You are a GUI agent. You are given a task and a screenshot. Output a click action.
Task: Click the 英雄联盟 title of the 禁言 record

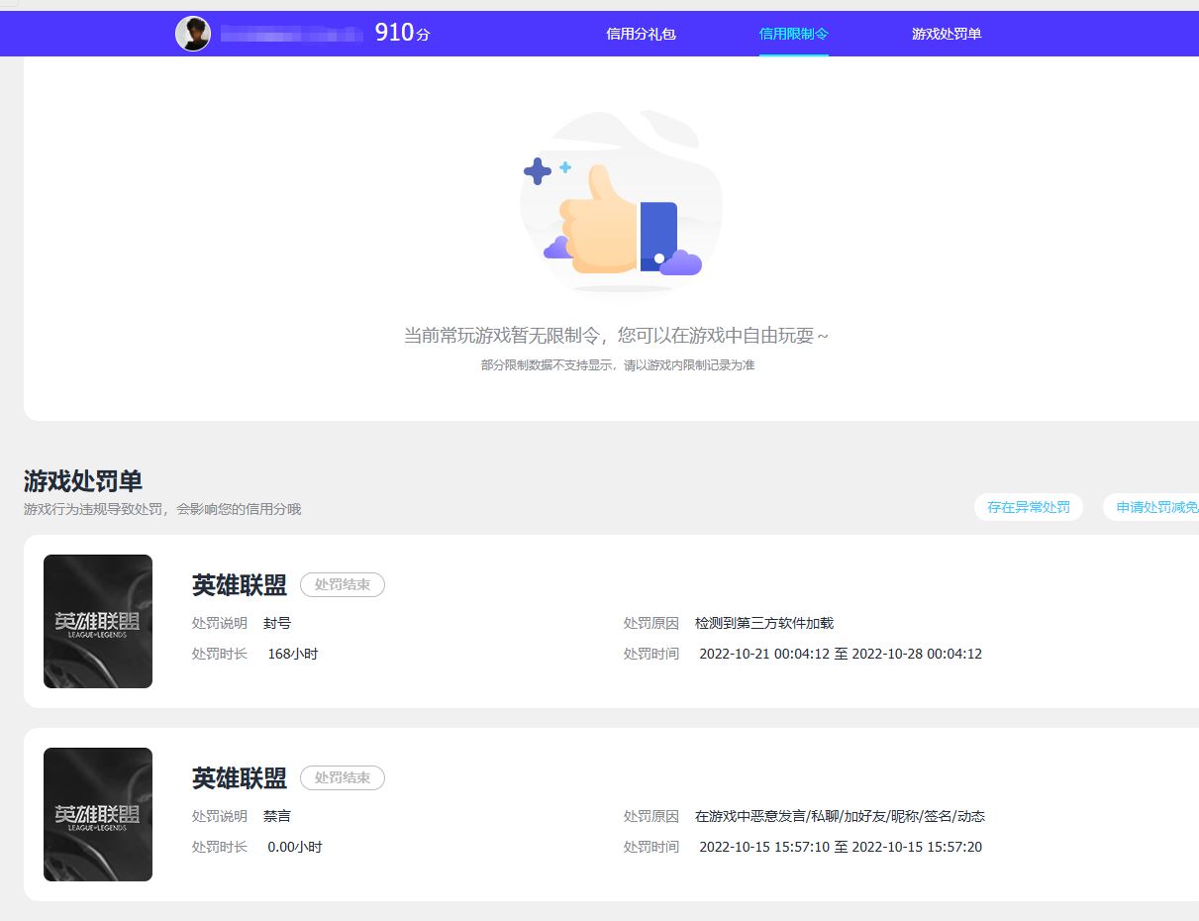tap(240, 778)
